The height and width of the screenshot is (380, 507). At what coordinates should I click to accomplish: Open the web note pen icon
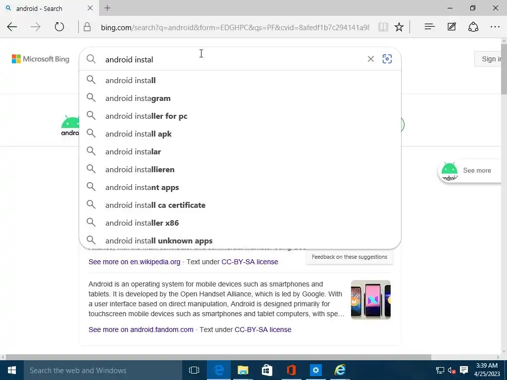point(452,27)
